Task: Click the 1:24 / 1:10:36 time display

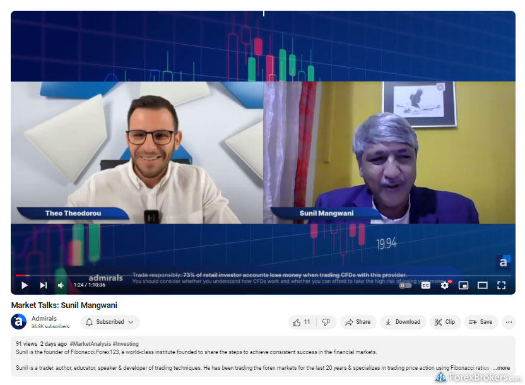Action: pyautogui.click(x=90, y=285)
